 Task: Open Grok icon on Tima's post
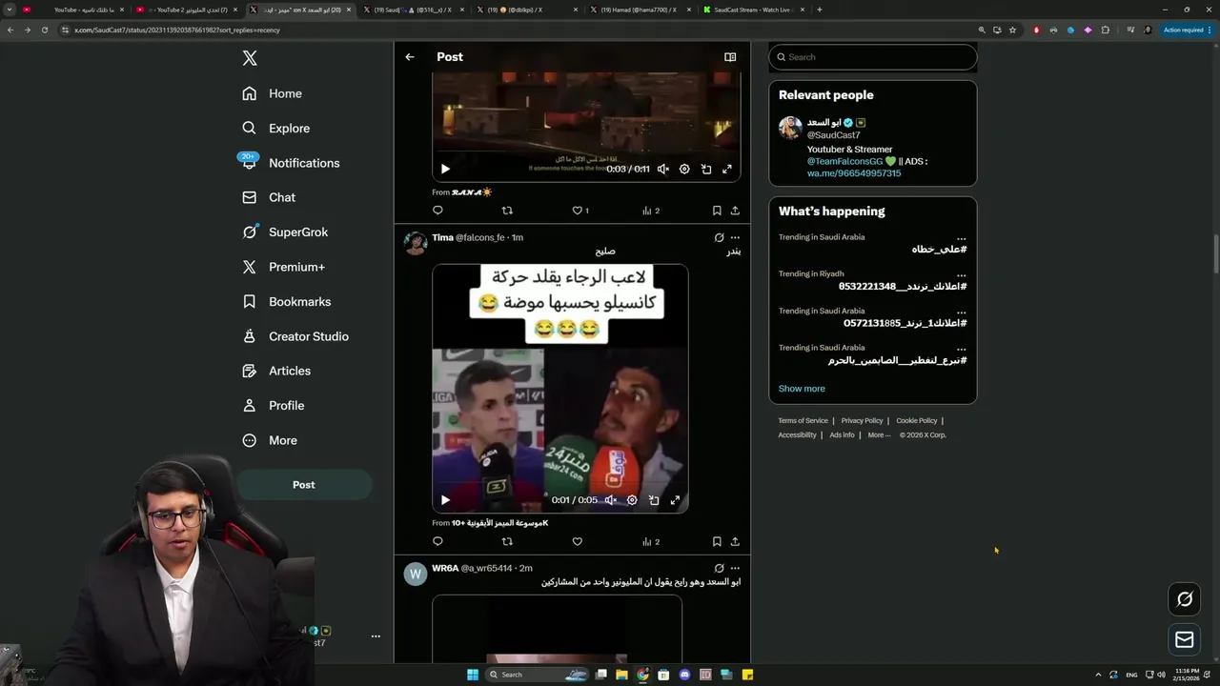(719, 237)
